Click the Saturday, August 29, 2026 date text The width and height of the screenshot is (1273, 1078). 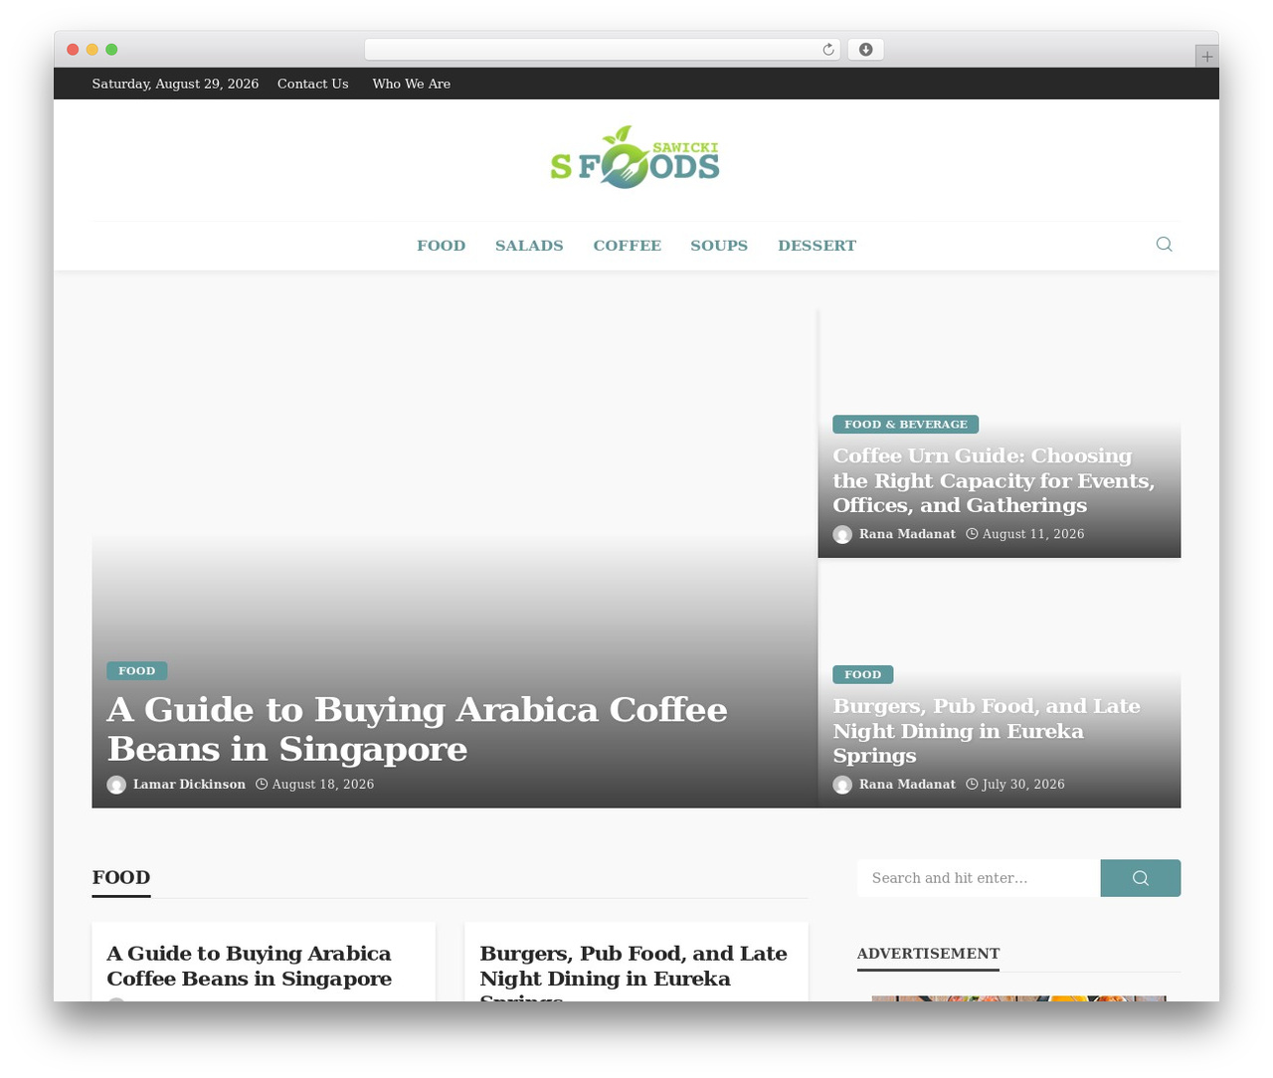click(175, 84)
